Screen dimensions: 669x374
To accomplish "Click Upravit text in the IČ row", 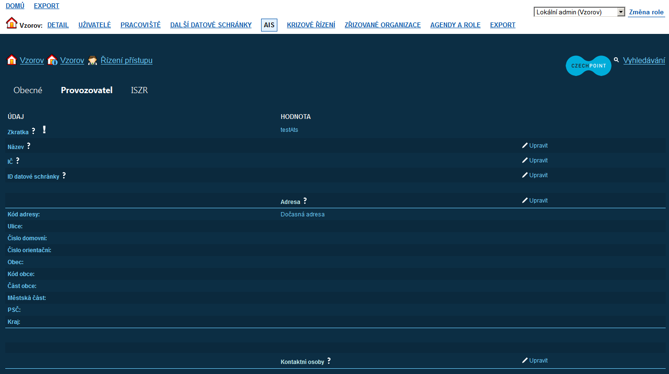I will (538, 160).
